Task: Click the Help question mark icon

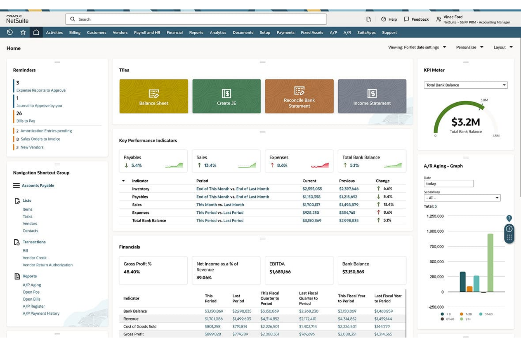Action: (383, 19)
